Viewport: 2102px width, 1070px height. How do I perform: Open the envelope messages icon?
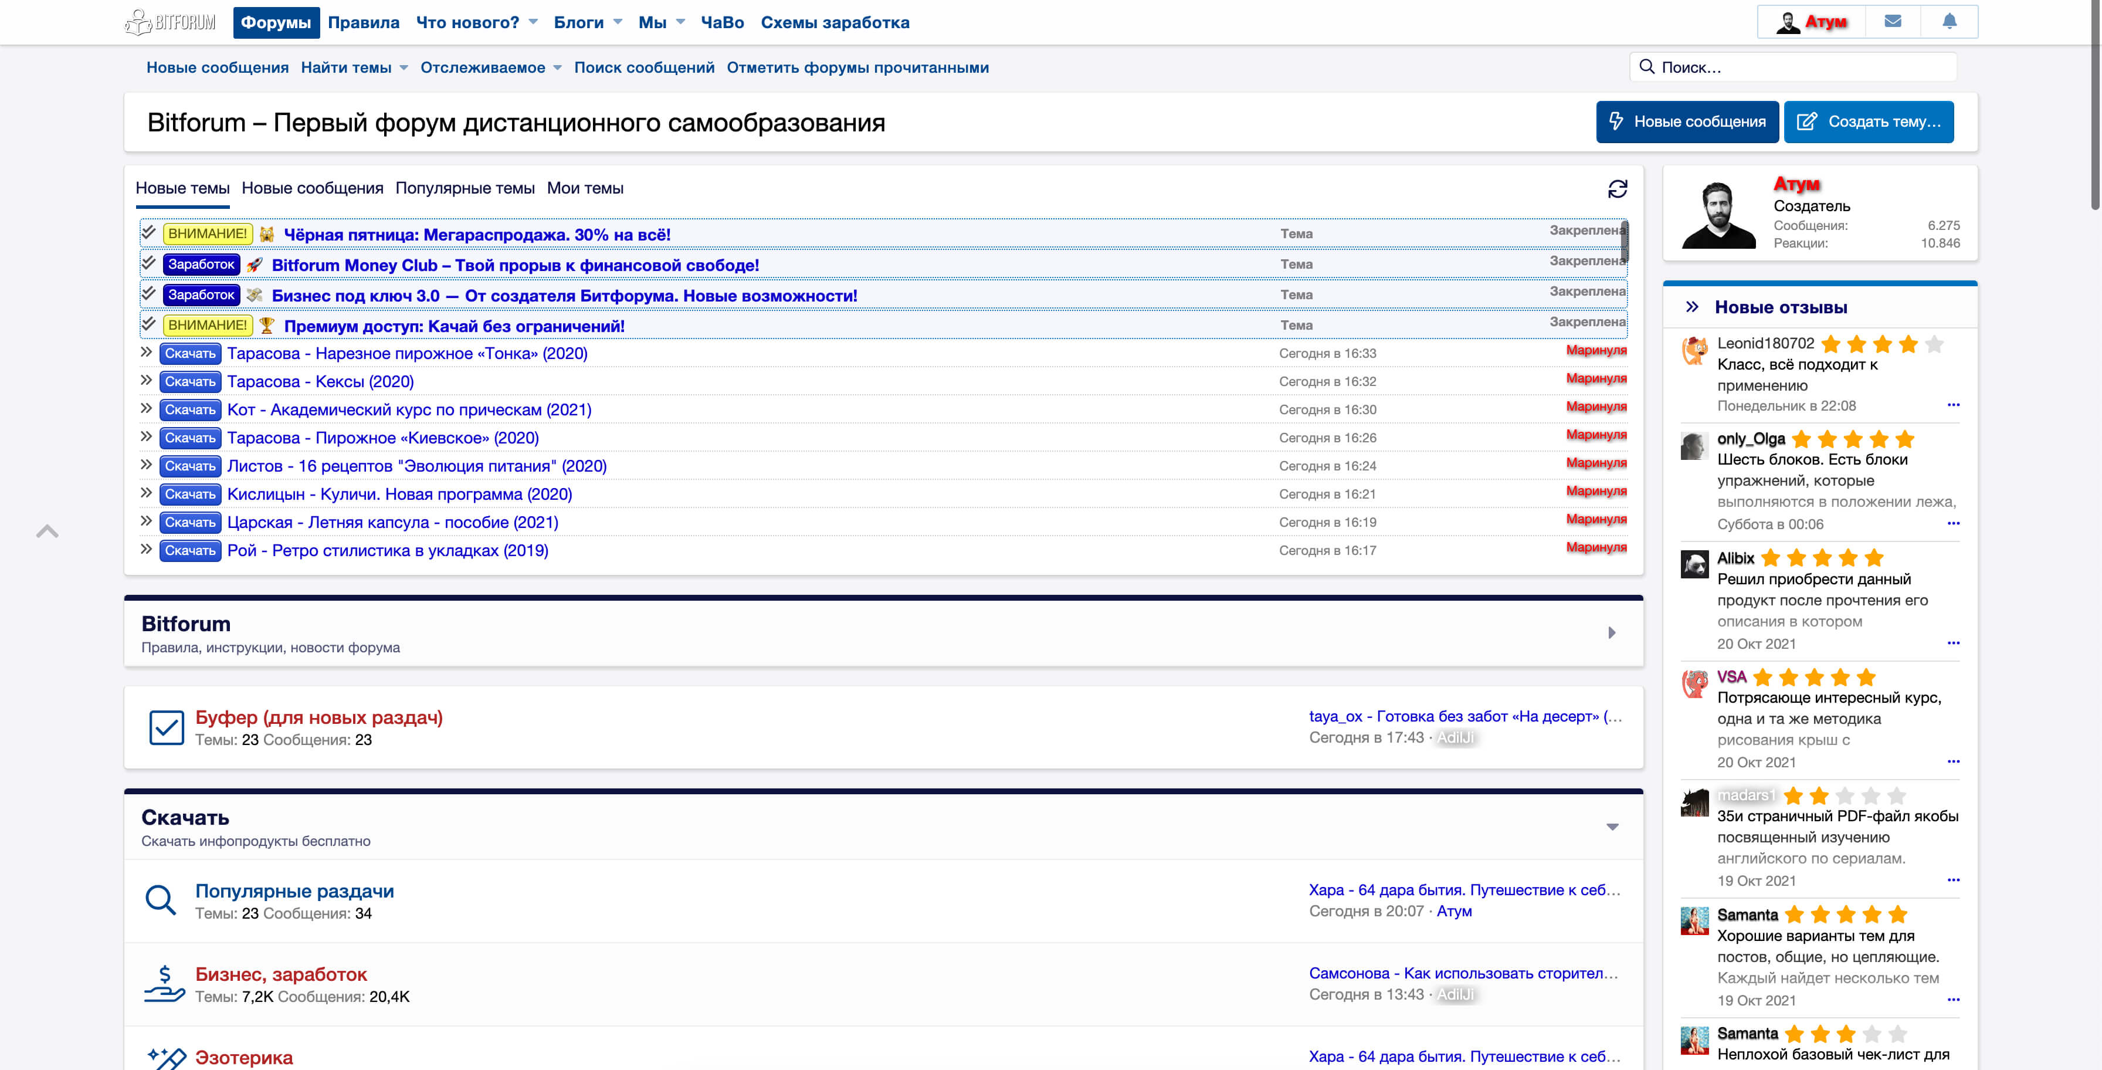1893,21
